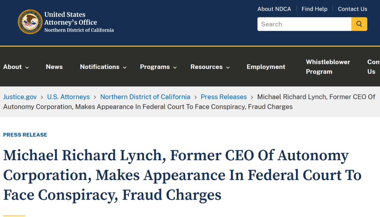The height and width of the screenshot is (217, 380).
Task: Click the truncated Contact Us nav item
Action: point(373,67)
